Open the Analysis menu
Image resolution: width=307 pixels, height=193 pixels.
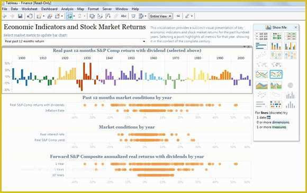67,9
